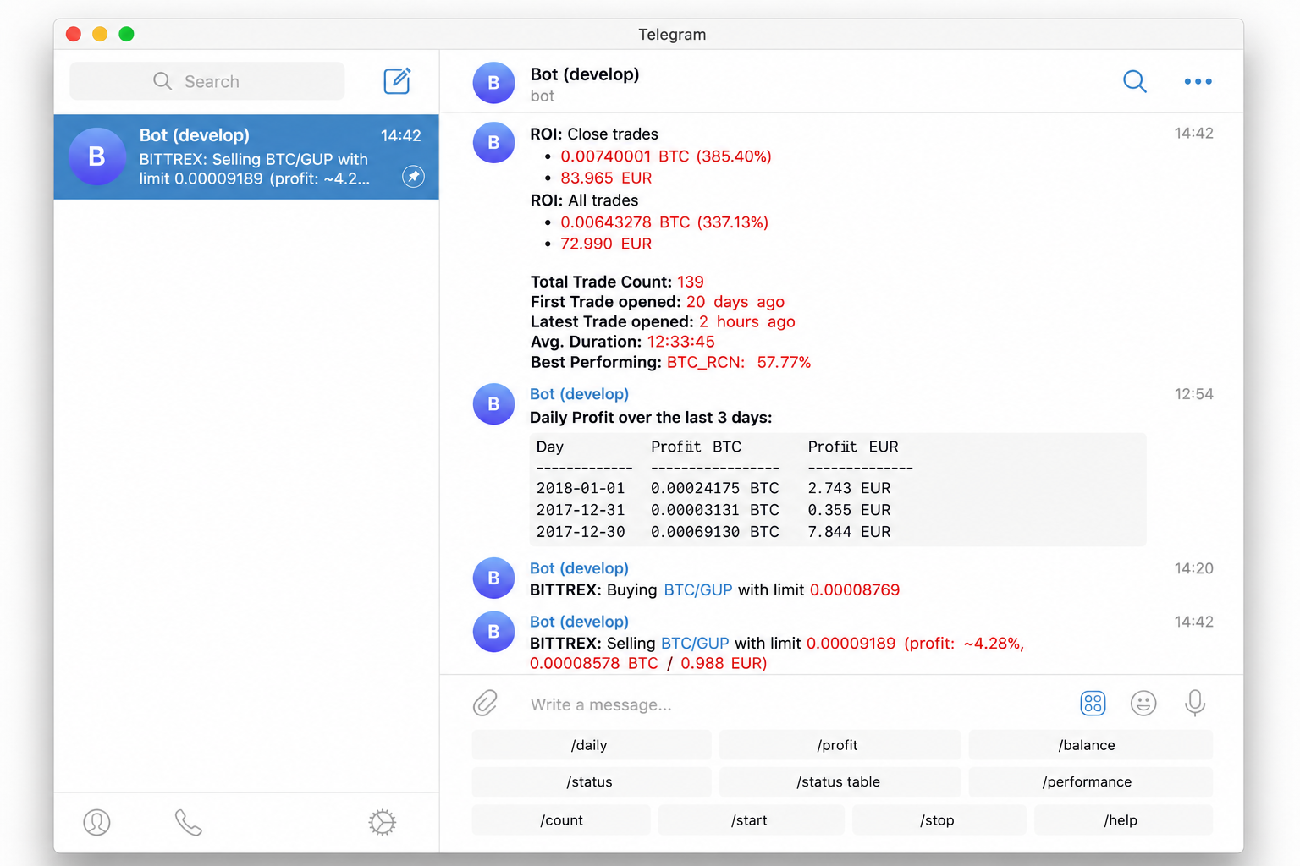
Task: Click the Latest Trade opened 2 hours ago line
Action: (x=663, y=321)
